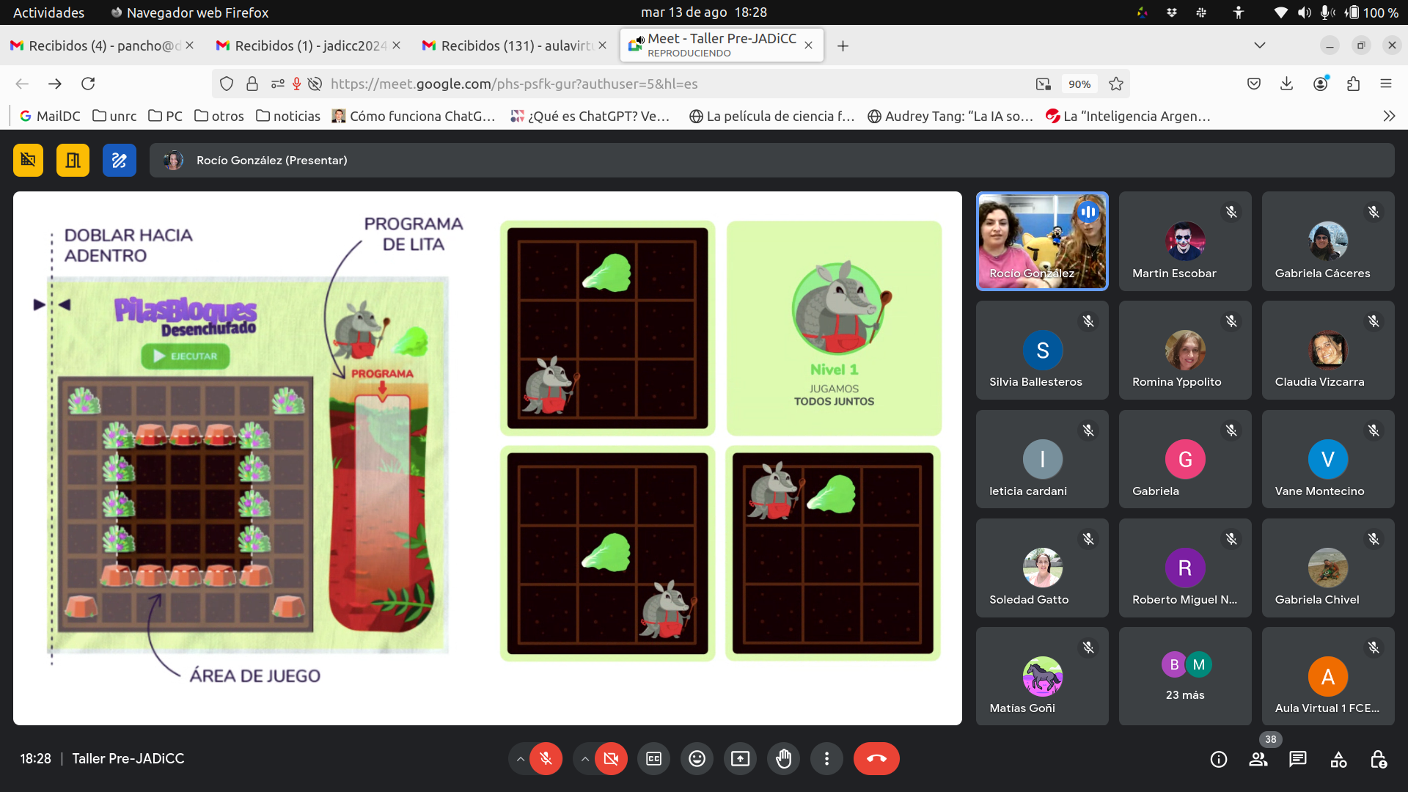
Task: Toggle the camera on/off button
Action: 611,758
